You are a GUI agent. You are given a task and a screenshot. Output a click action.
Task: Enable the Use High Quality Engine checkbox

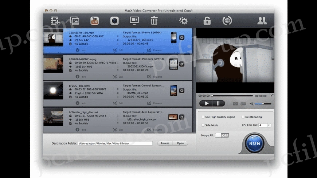203,117
